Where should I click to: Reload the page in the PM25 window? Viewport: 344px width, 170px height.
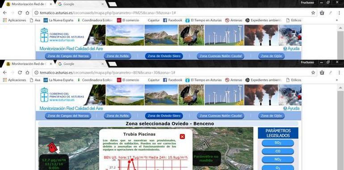(20, 13)
